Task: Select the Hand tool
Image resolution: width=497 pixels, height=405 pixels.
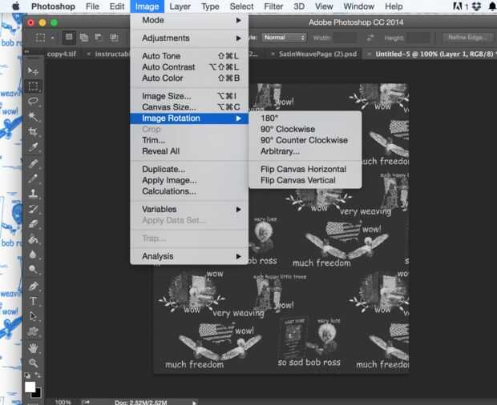Action: tap(33, 347)
